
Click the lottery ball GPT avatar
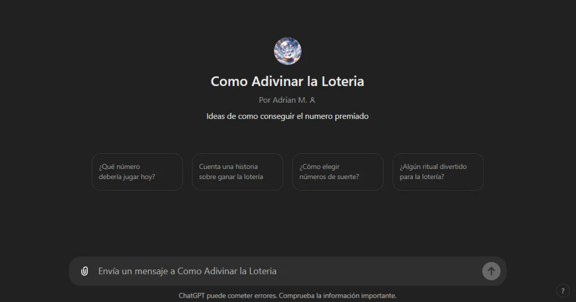coord(287,51)
